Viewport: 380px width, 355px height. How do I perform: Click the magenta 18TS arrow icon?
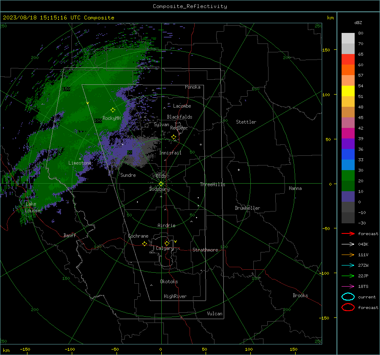(x=348, y=286)
